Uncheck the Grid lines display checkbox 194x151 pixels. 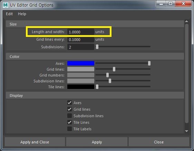point(69,109)
